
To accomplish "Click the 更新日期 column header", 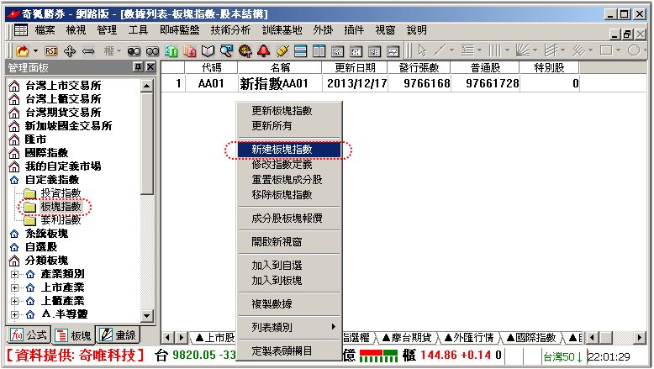I will [360, 67].
